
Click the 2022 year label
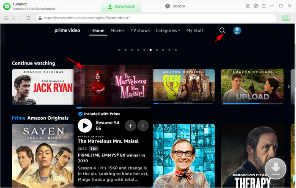tap(82, 149)
